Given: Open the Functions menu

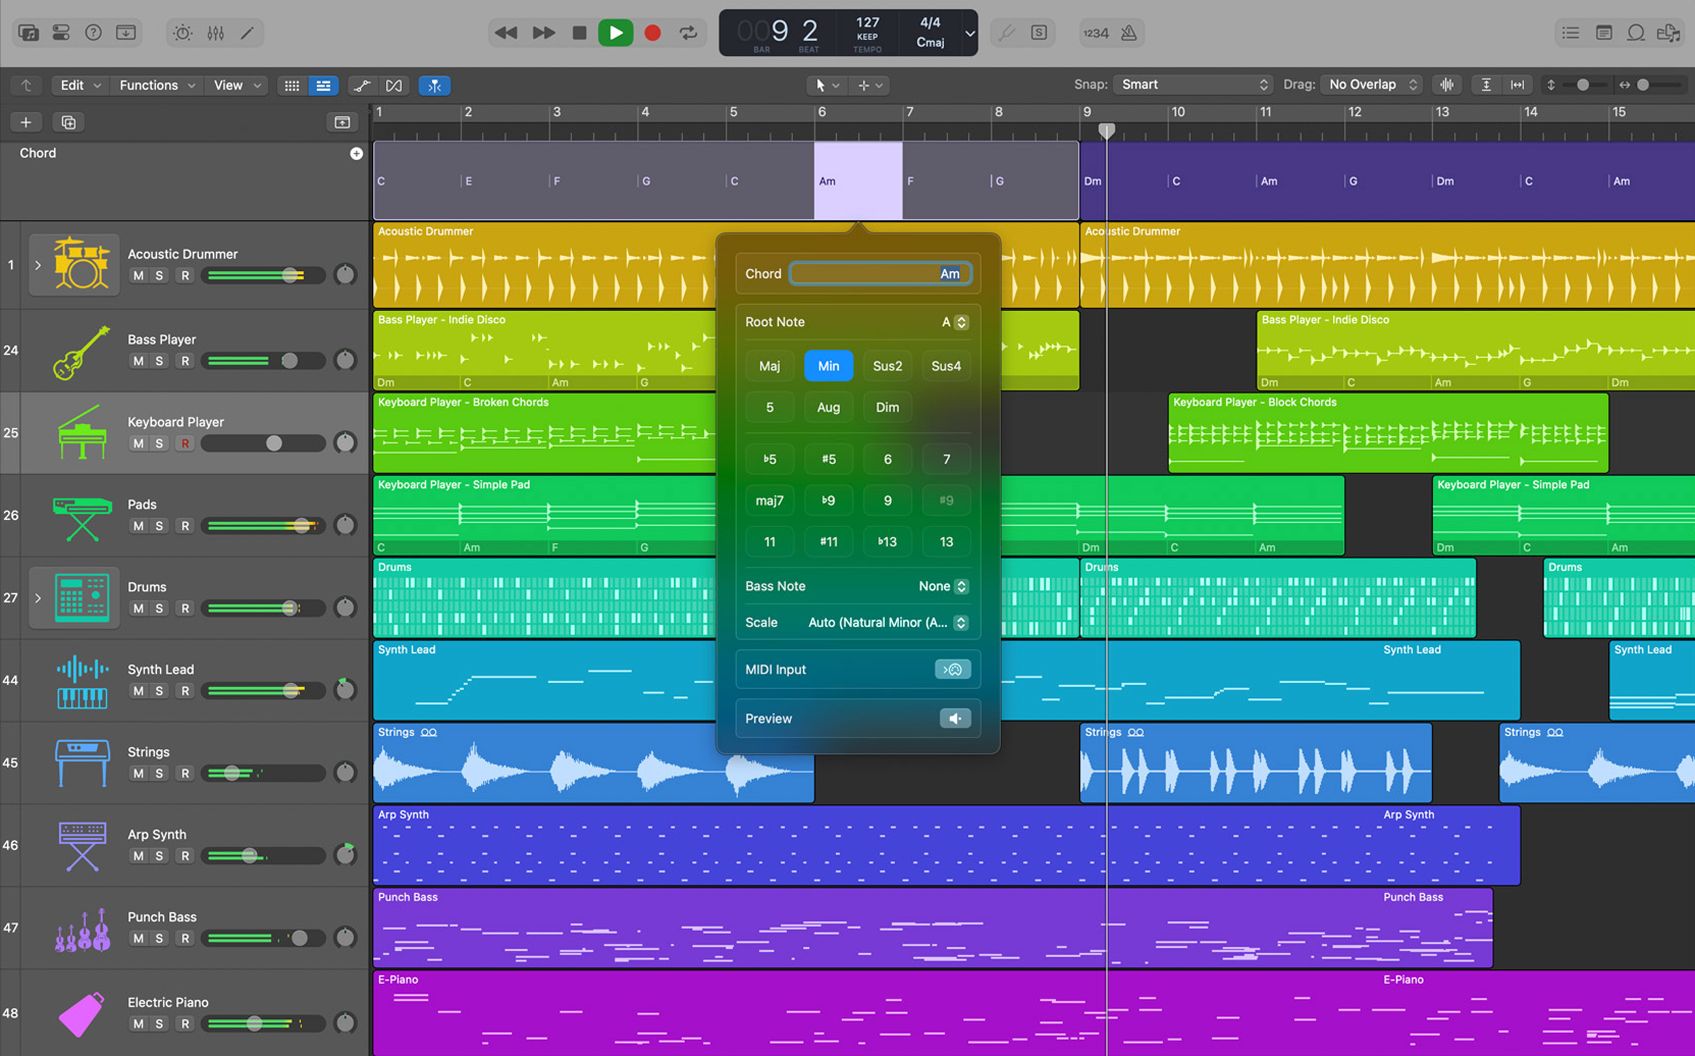Looking at the screenshot, I should [x=158, y=85].
